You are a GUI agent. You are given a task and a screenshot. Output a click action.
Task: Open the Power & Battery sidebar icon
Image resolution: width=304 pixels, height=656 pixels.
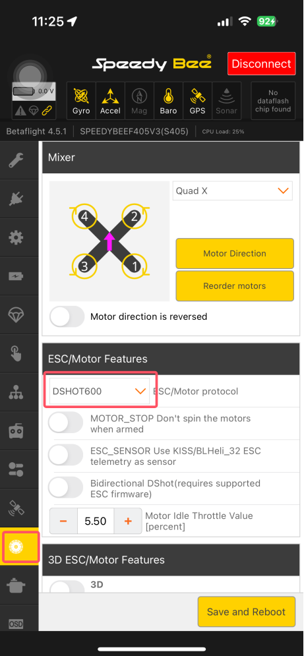[x=16, y=276]
